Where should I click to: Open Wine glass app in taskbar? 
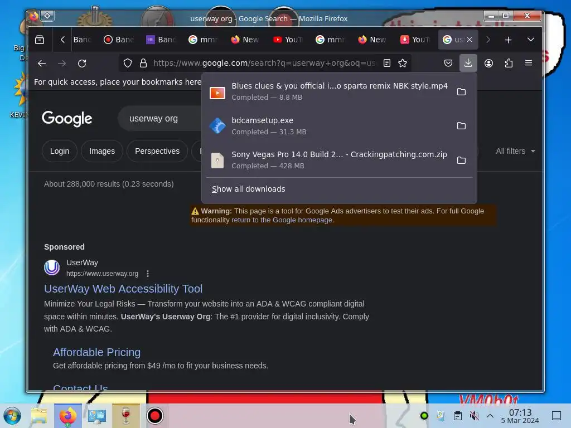[x=125, y=416]
